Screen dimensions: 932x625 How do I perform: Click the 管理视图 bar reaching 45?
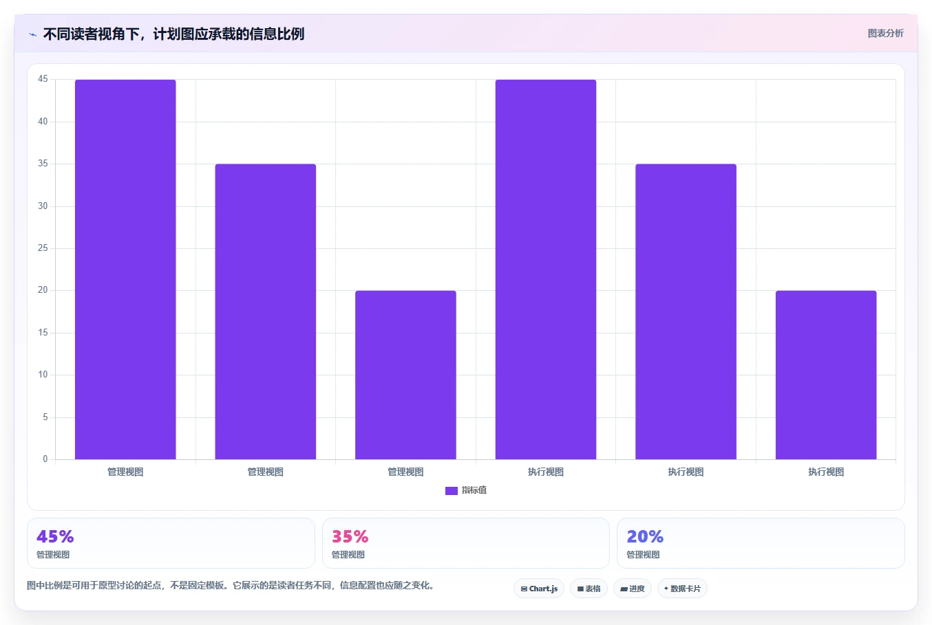125,270
